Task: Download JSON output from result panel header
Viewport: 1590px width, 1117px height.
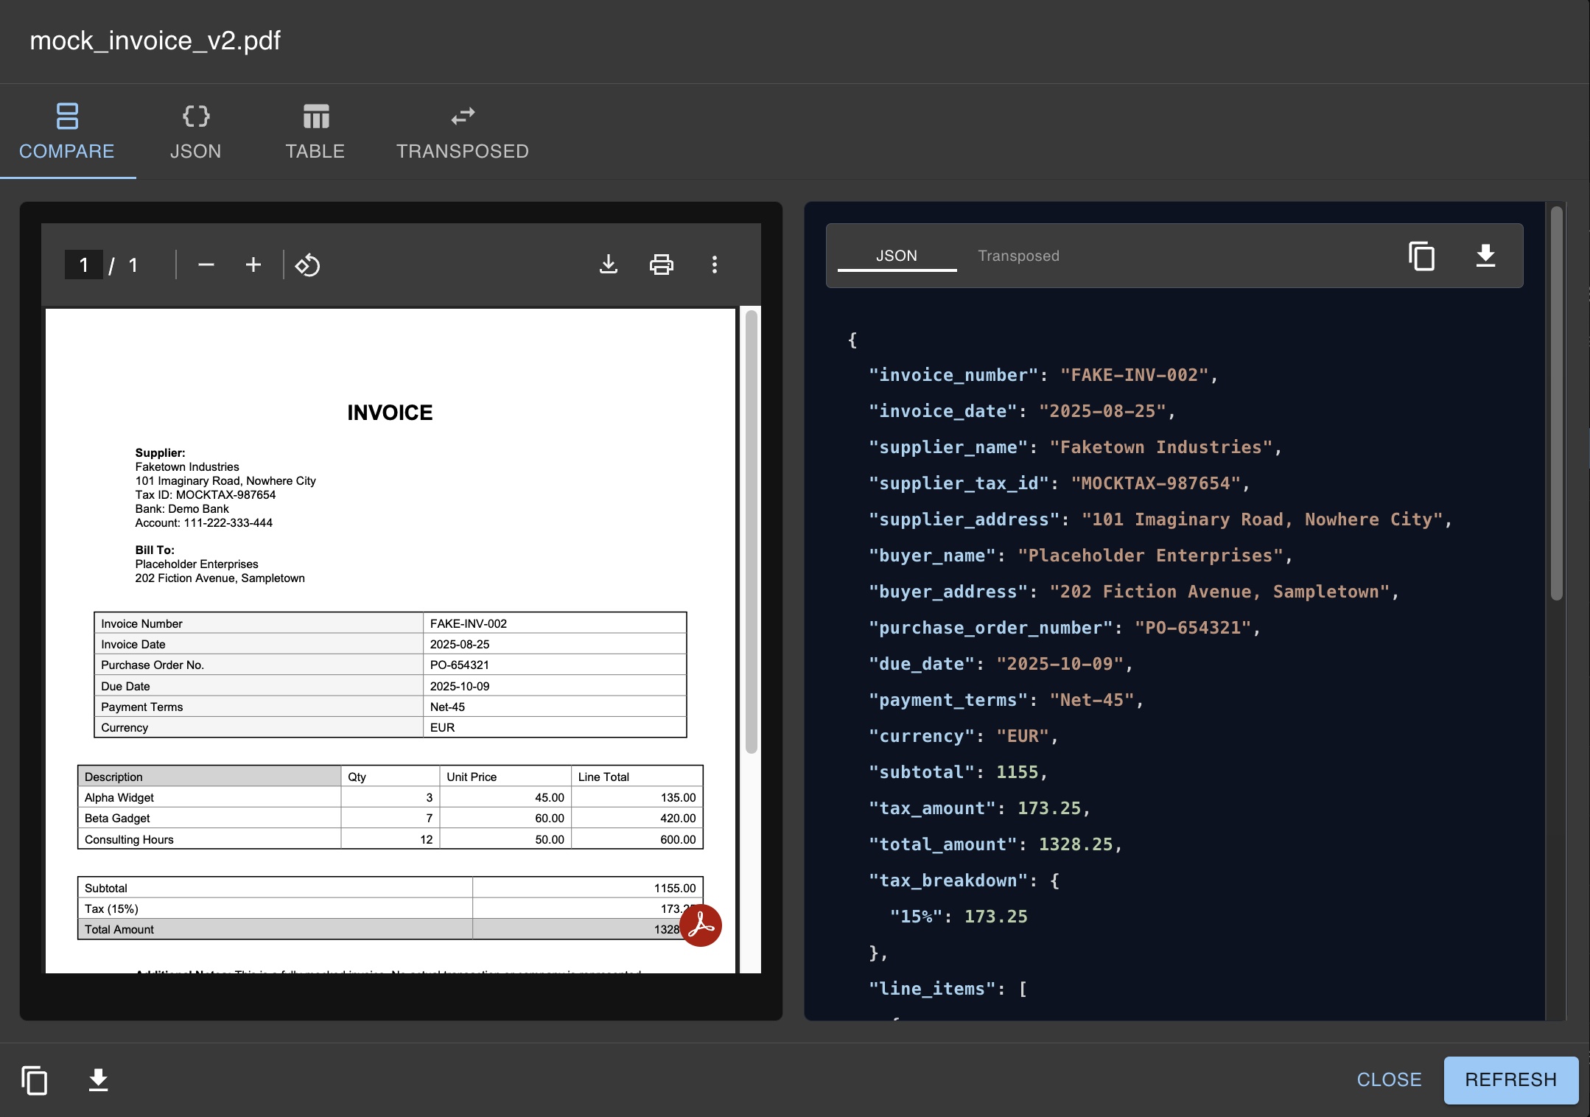Action: (x=1486, y=256)
